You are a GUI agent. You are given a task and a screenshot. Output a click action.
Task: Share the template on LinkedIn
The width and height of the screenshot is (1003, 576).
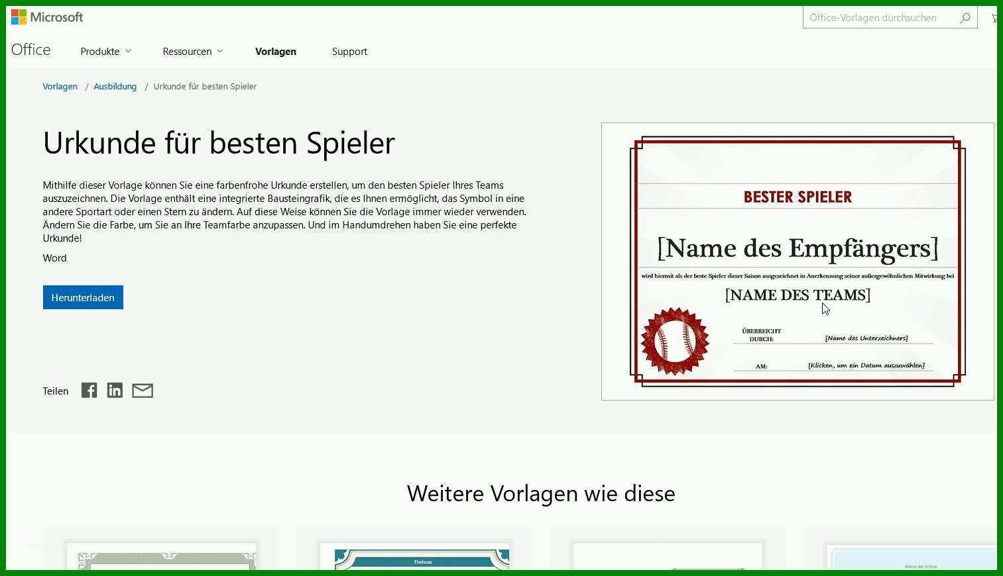pos(115,391)
